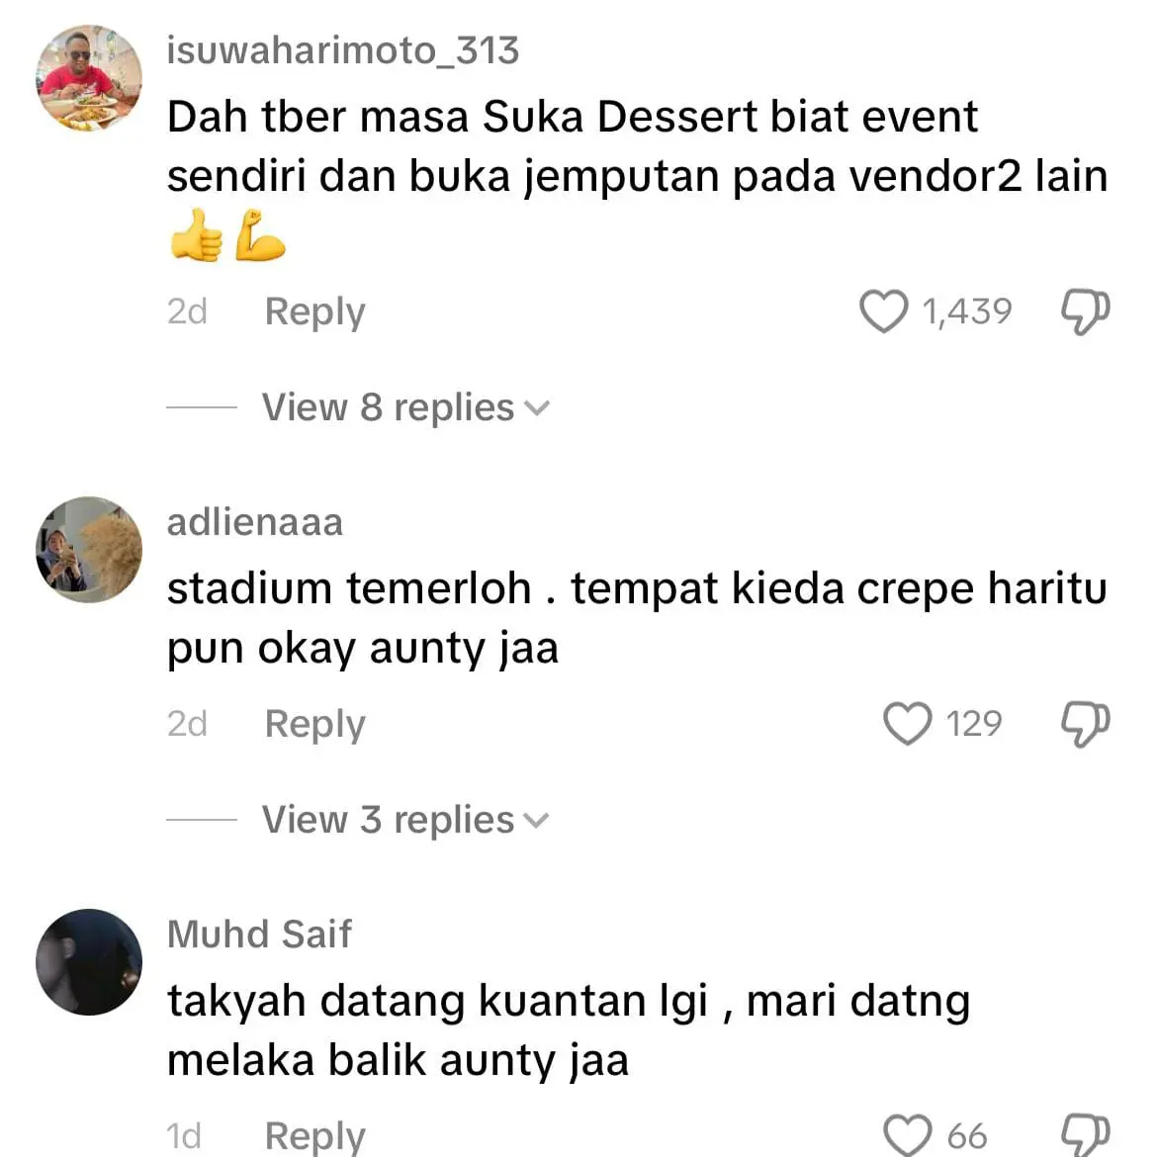Reply to Muhd Saif's comment
Screen dimensions: 1157x1157
(315, 1136)
